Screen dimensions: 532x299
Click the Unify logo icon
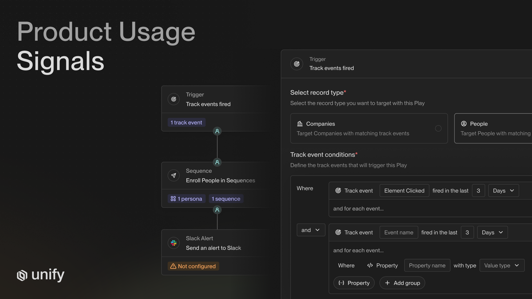[x=22, y=275]
